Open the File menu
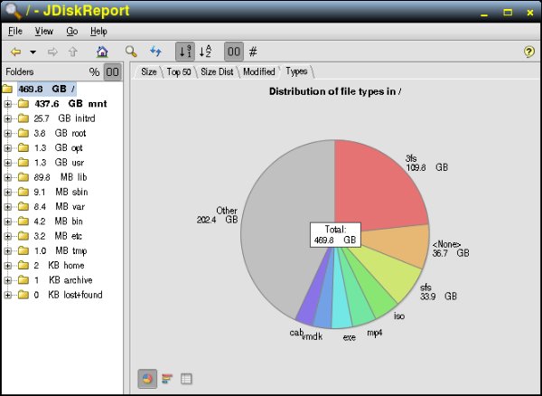This screenshot has height=396, width=542. (x=15, y=32)
